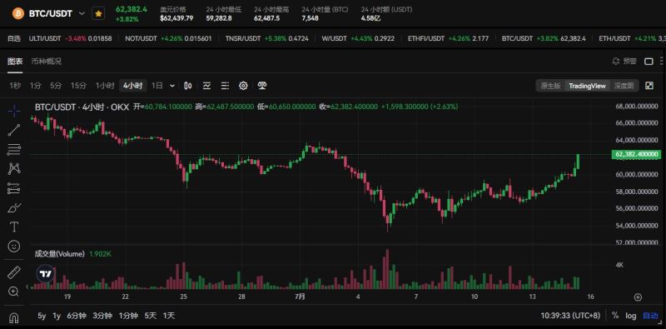
Task: Select the crosshair cursor tool
Action: 14,111
